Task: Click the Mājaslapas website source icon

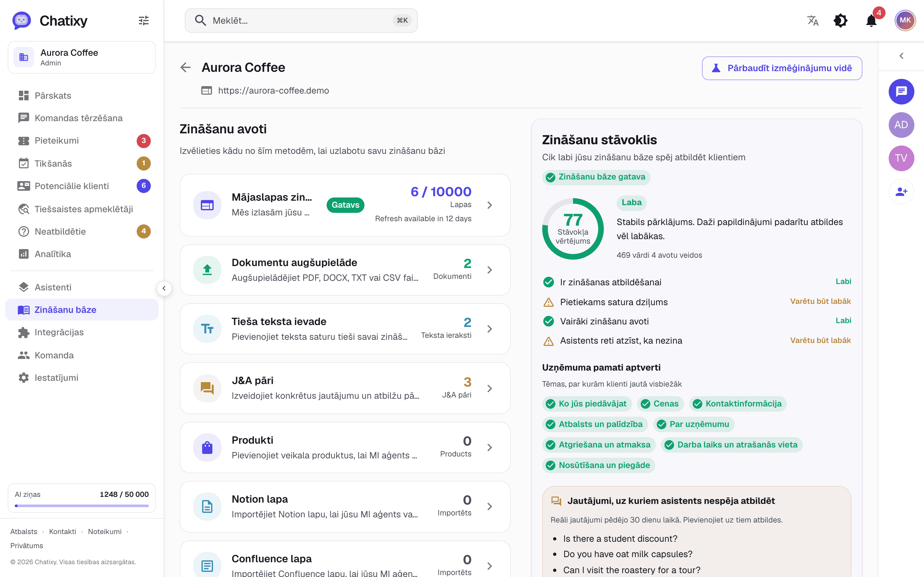Action: 207,205
